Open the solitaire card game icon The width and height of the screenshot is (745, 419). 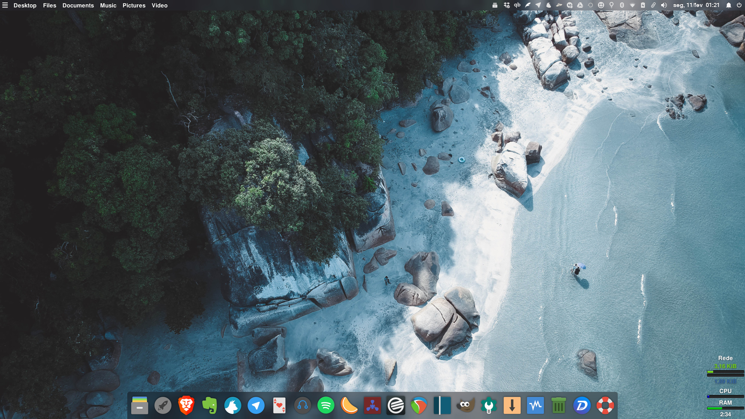[x=279, y=405]
